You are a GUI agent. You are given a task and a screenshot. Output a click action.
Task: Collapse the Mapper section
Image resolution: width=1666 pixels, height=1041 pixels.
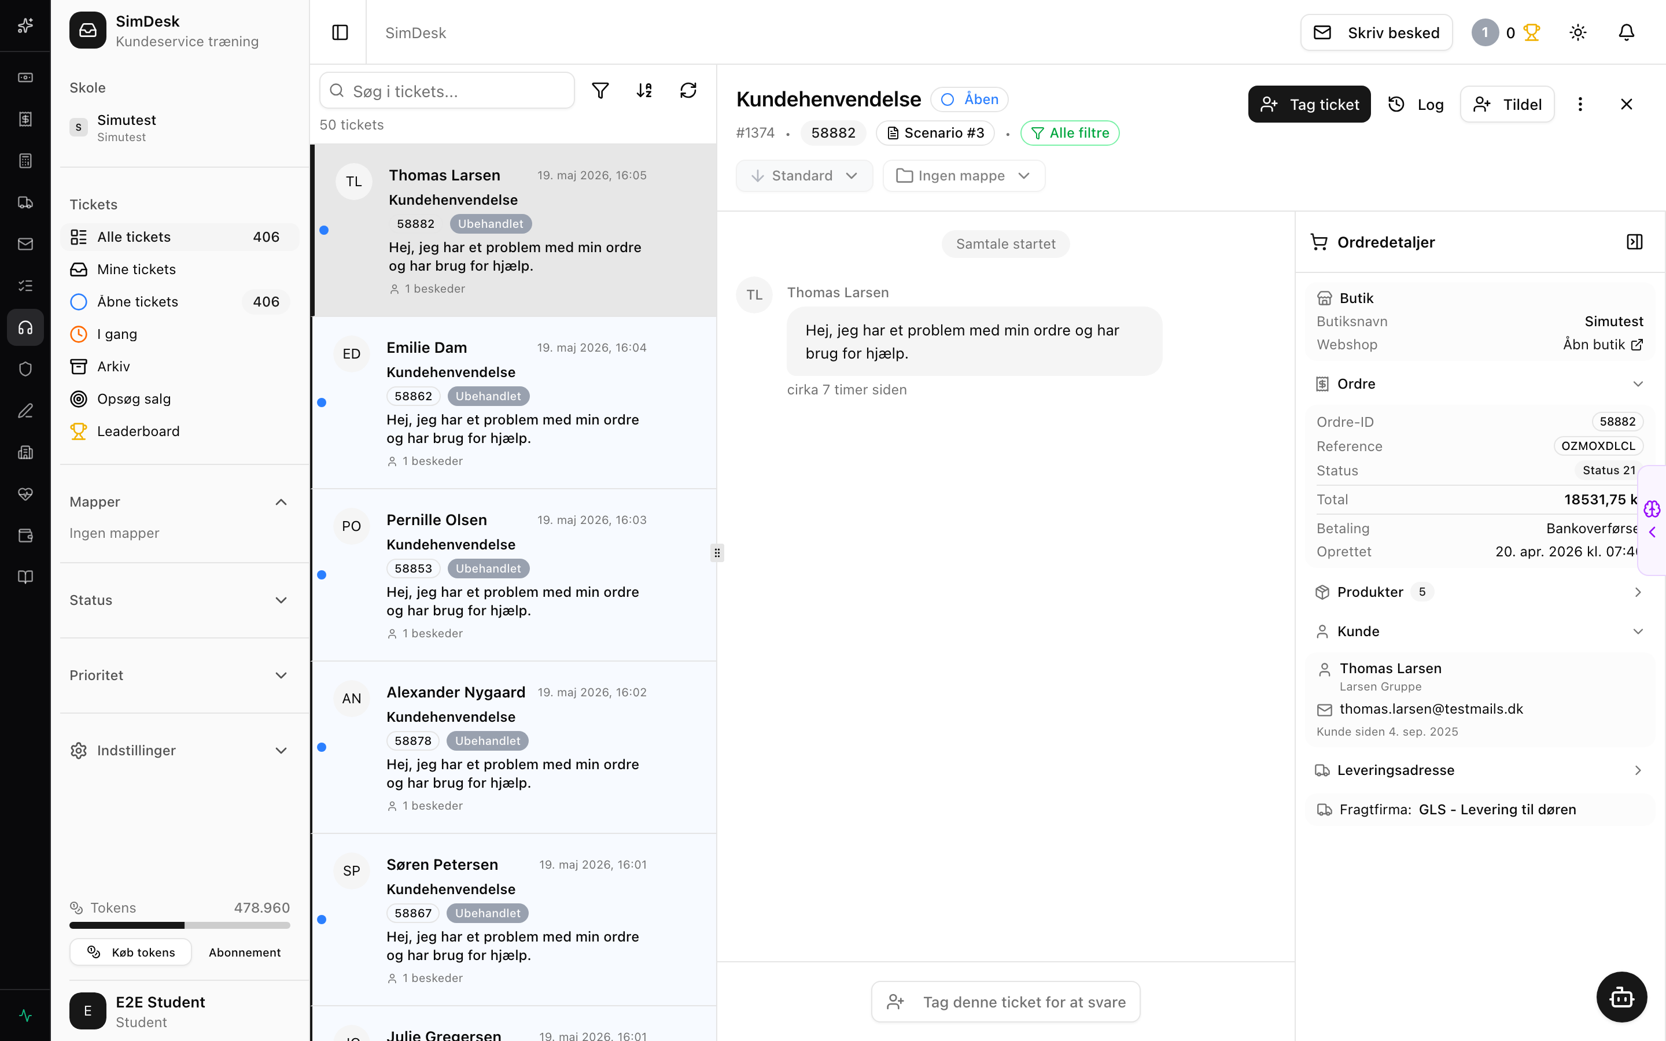[x=179, y=502]
